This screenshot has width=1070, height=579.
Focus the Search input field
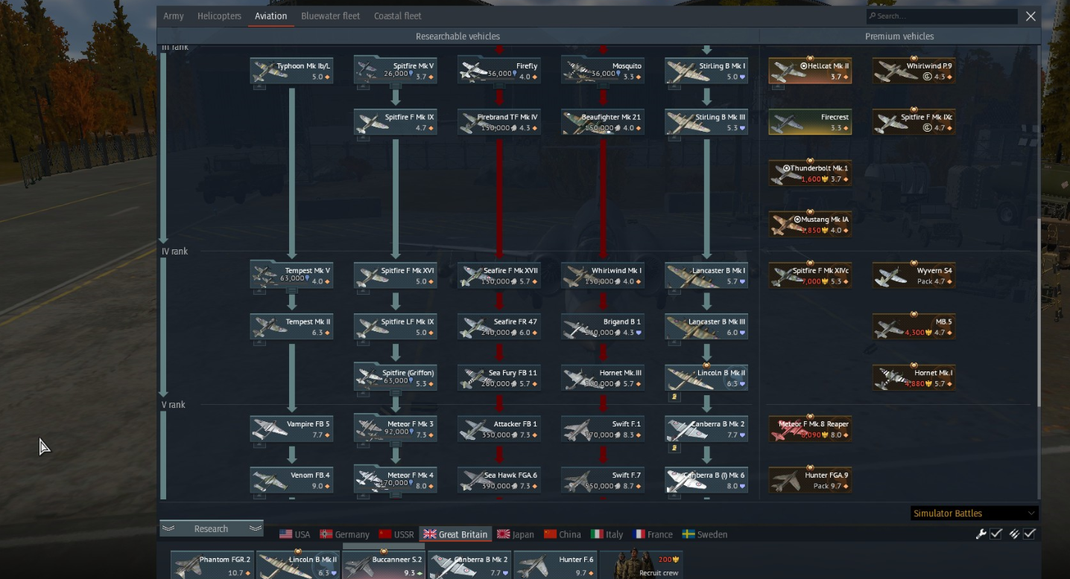click(942, 16)
